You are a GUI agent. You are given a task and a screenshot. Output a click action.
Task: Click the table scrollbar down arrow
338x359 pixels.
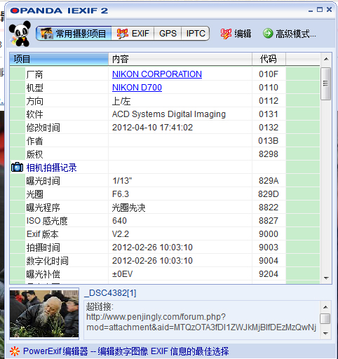point(326,278)
